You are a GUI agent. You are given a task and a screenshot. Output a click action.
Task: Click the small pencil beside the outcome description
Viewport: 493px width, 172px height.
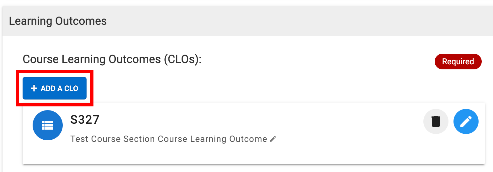click(273, 139)
